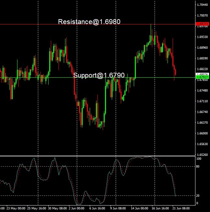Click the current price tag 1.68026

point(202,74)
